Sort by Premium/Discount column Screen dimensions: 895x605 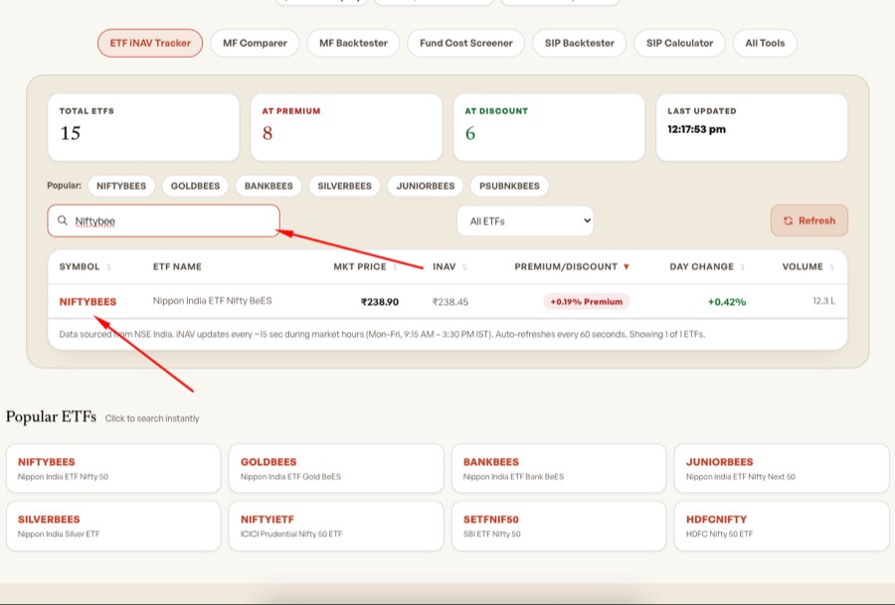click(x=572, y=267)
